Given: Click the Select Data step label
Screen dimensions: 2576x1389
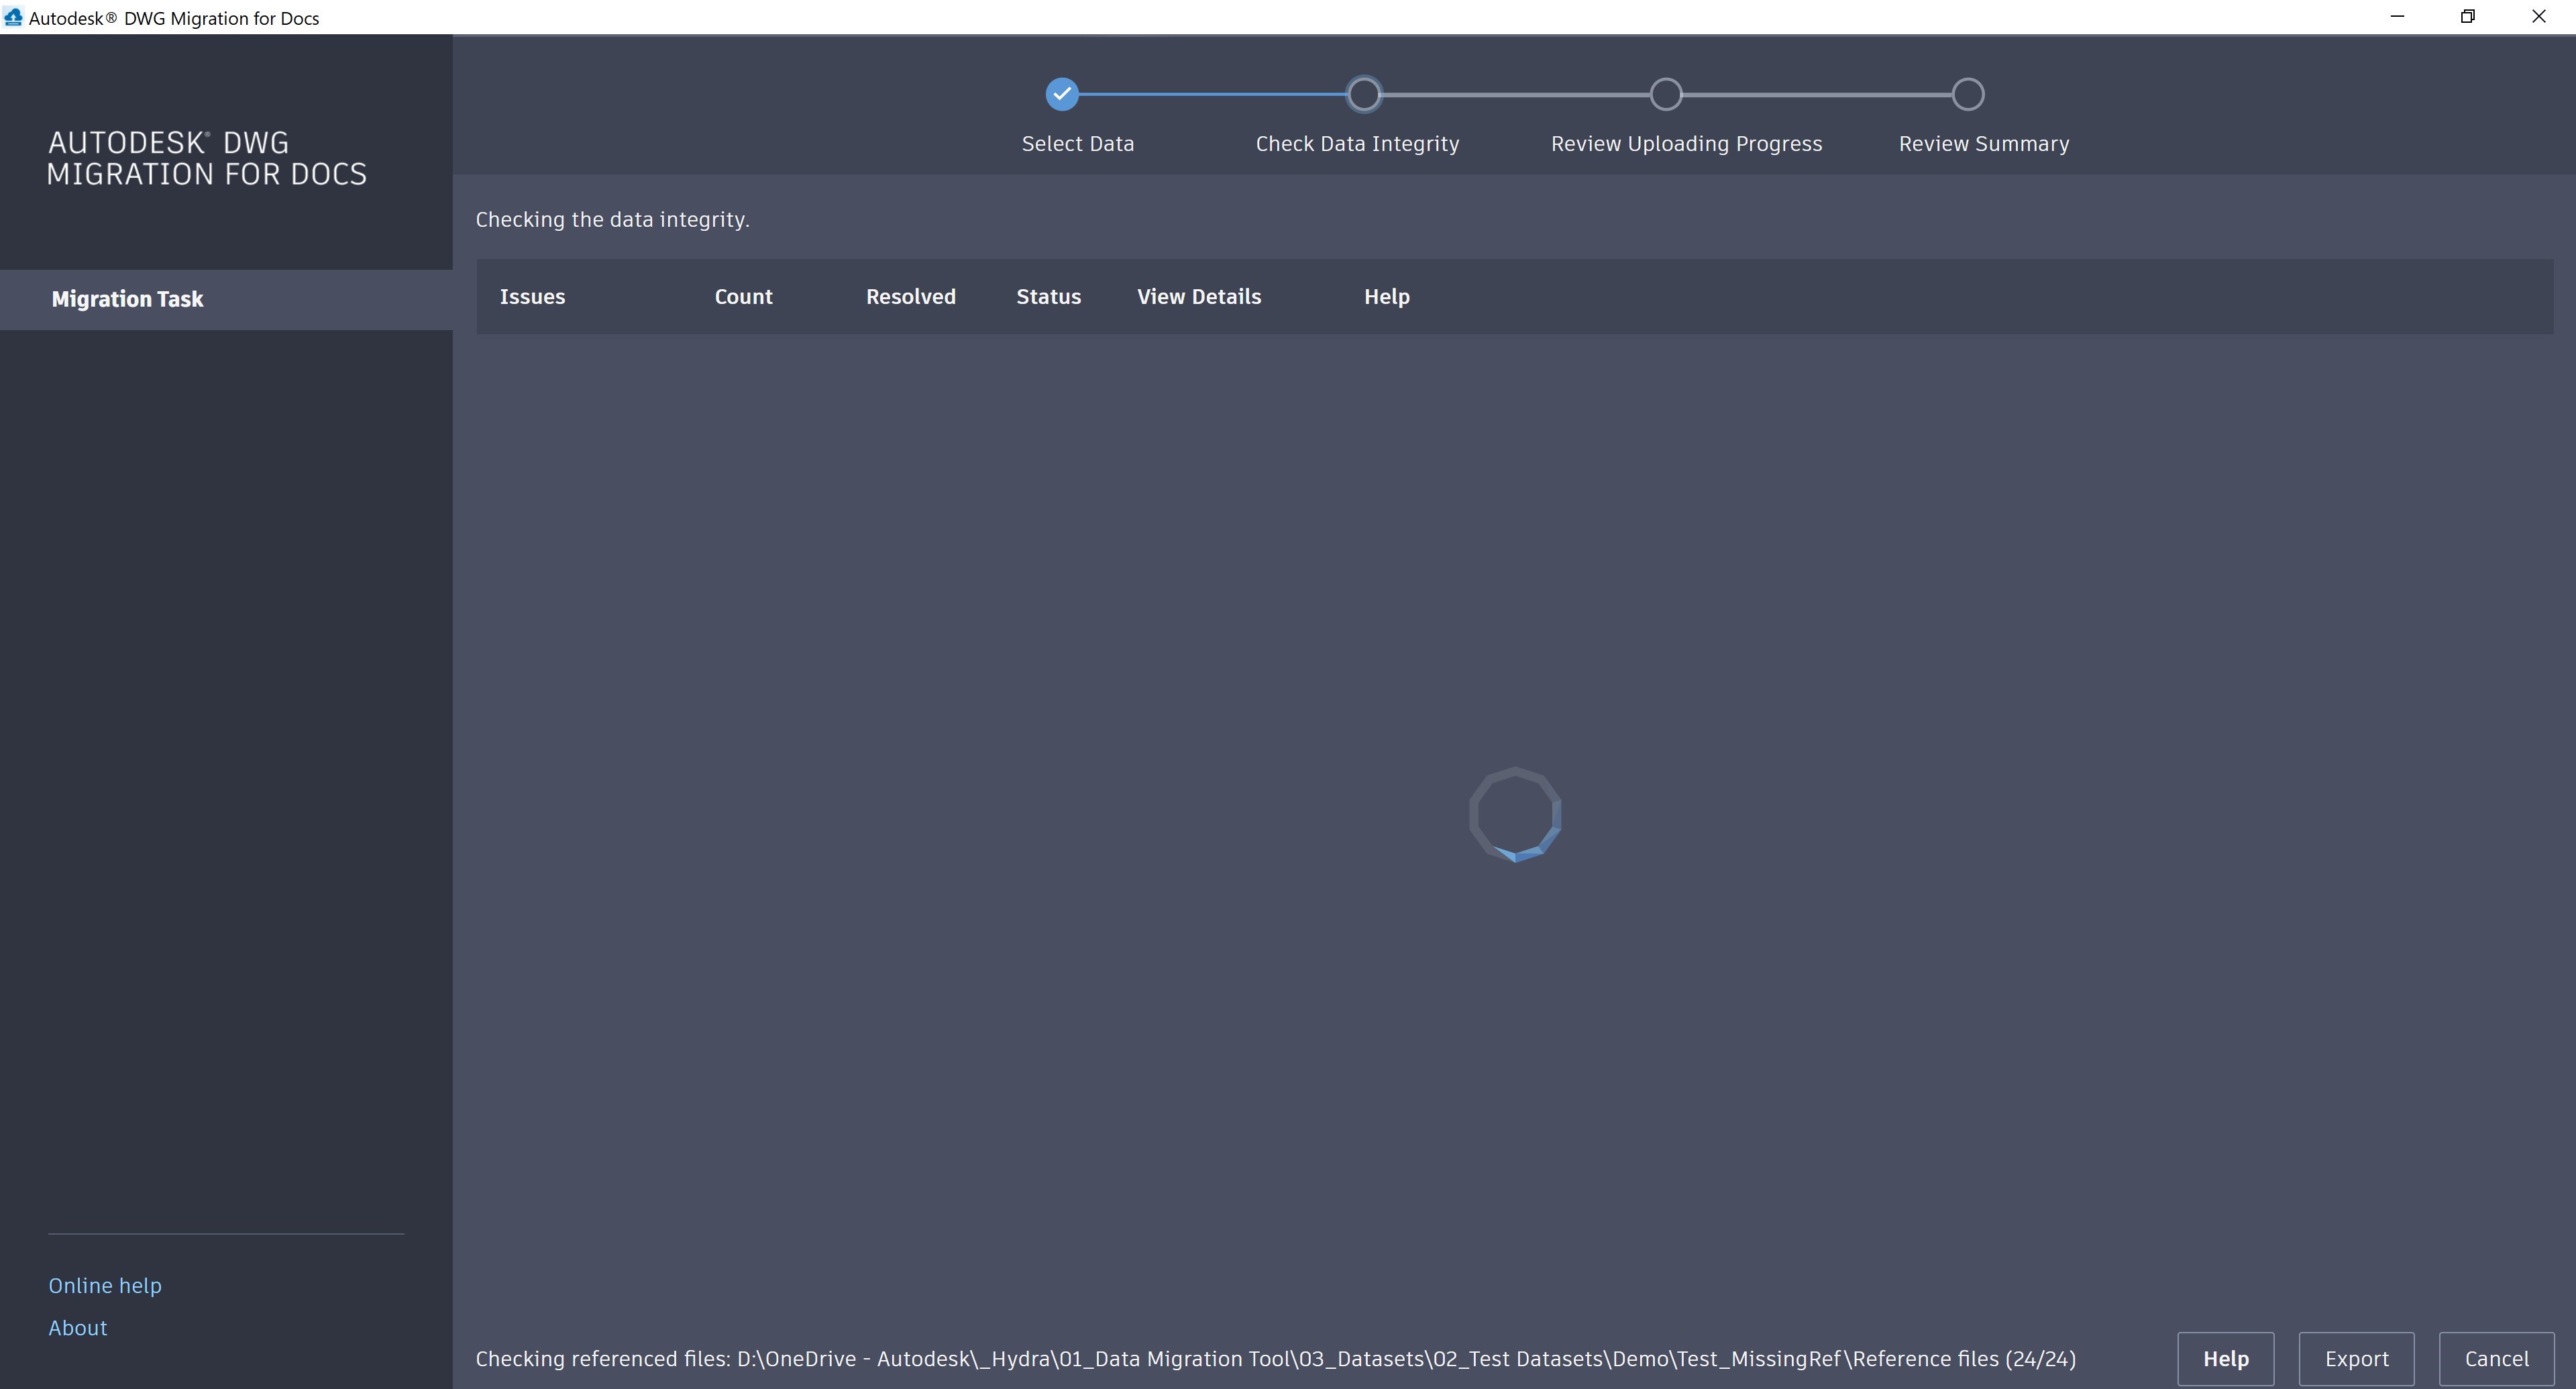Looking at the screenshot, I should click(1077, 144).
